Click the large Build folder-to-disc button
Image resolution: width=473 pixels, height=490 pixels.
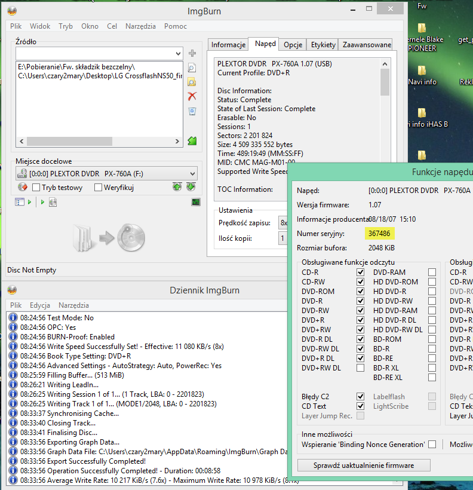(109, 238)
